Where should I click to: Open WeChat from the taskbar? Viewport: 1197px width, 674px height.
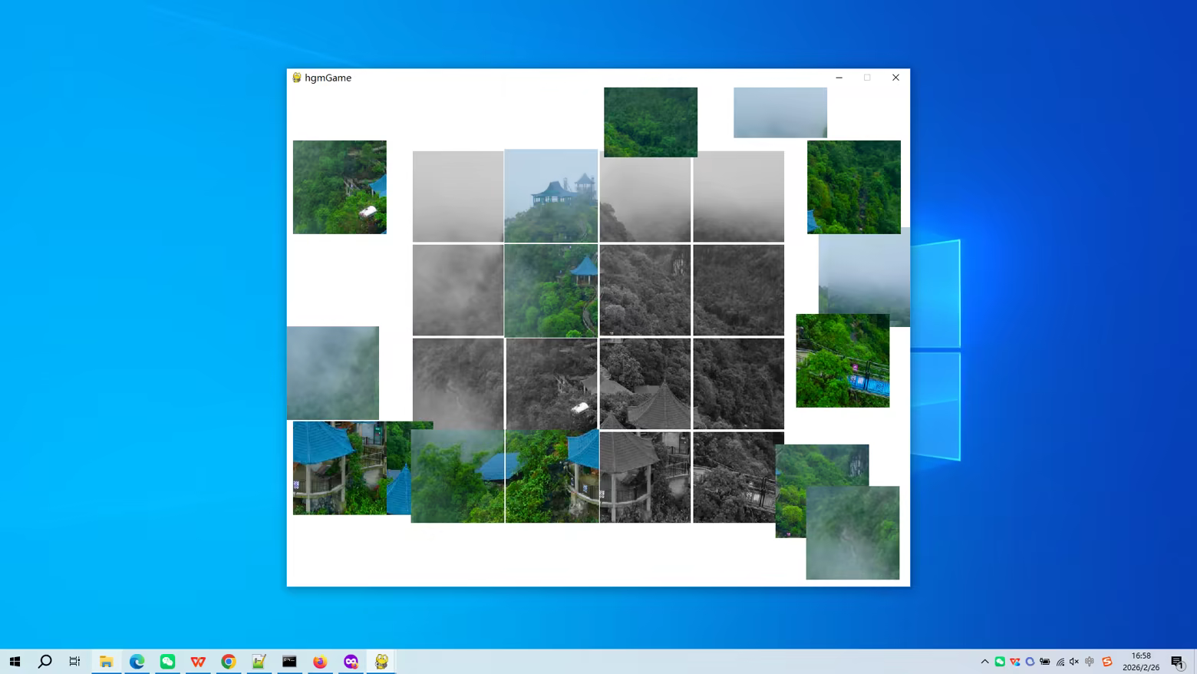click(167, 661)
